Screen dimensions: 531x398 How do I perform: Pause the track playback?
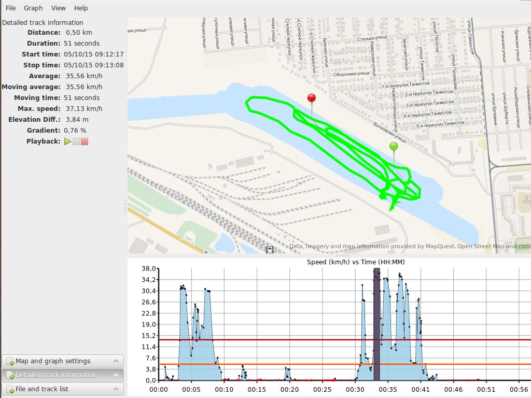point(76,141)
